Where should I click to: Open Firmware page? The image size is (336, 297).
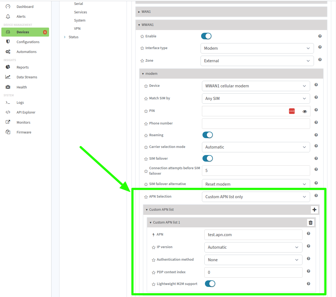pos(24,132)
